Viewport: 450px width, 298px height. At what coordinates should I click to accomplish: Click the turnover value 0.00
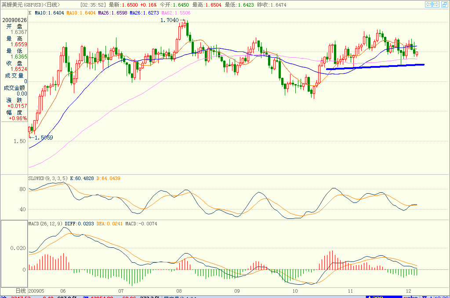pos(22,94)
